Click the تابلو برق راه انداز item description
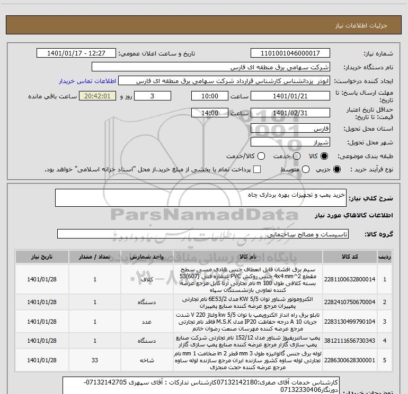The image size is (408, 394). tap(248, 322)
